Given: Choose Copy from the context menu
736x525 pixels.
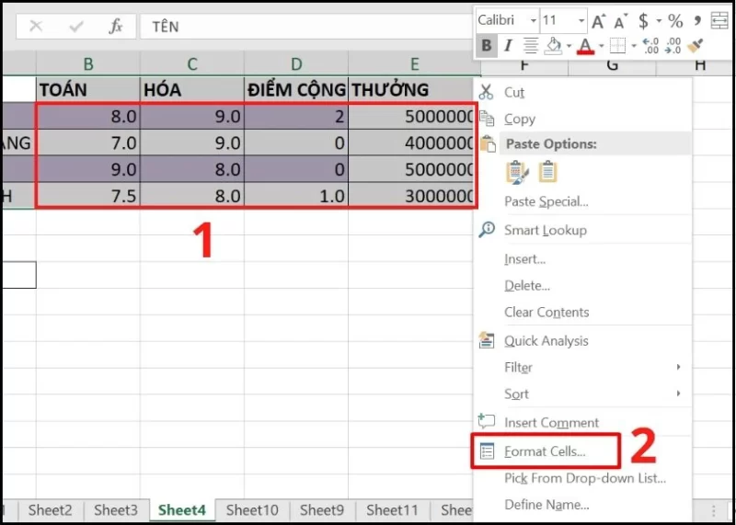Looking at the screenshot, I should (x=582, y=120).
